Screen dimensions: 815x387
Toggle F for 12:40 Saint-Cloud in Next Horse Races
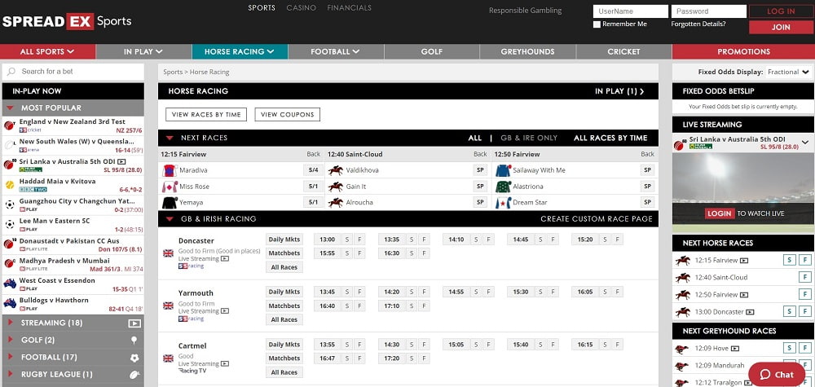(804, 277)
